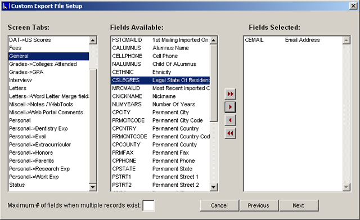Viewport: 360px width, 220px height.
Task: Select FSTCMAILID 1st Mailing Imported On field
Action: pos(160,40)
